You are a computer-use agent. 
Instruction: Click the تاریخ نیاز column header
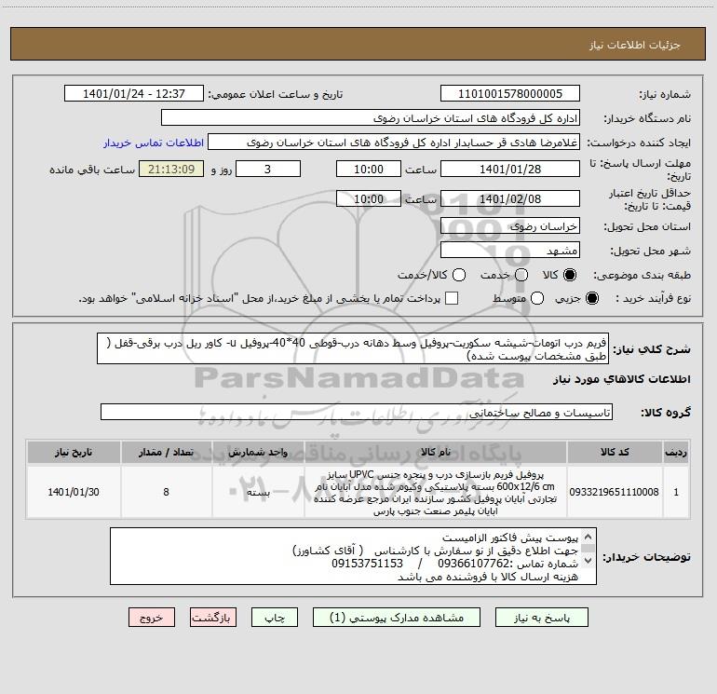pyautogui.click(x=74, y=452)
